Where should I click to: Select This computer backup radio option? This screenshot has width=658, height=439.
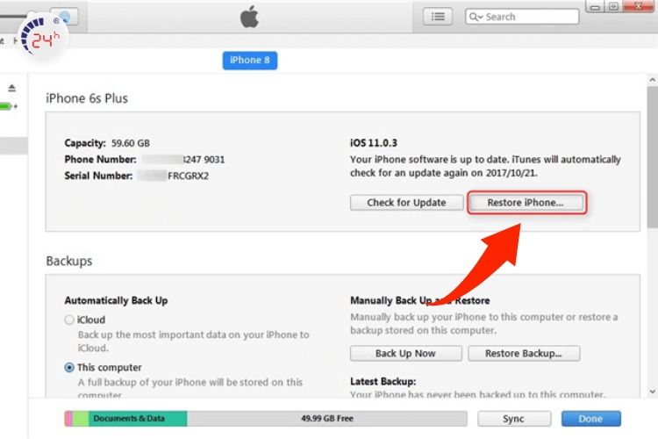tap(69, 368)
